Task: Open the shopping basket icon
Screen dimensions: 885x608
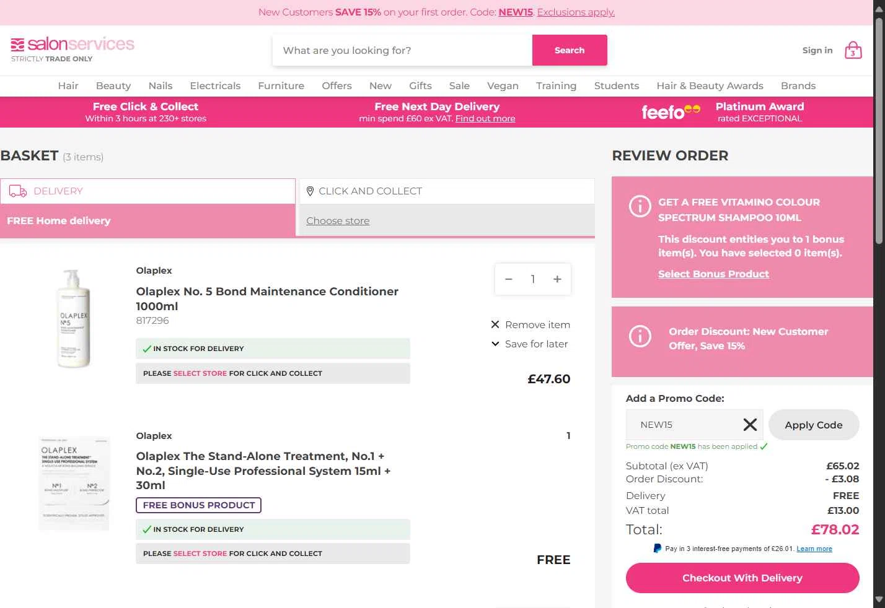Action: 853,50
